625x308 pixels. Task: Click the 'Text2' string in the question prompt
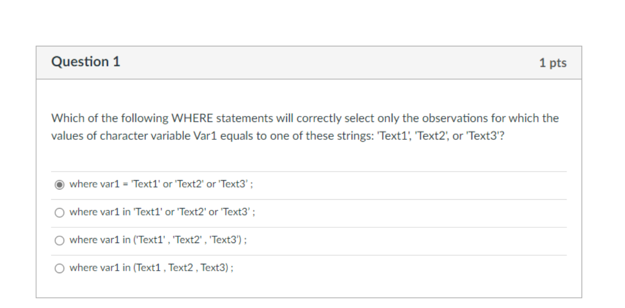[431, 136]
